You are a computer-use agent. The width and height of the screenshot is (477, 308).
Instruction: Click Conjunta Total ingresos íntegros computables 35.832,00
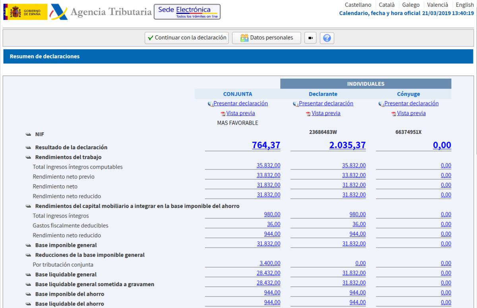click(x=268, y=166)
